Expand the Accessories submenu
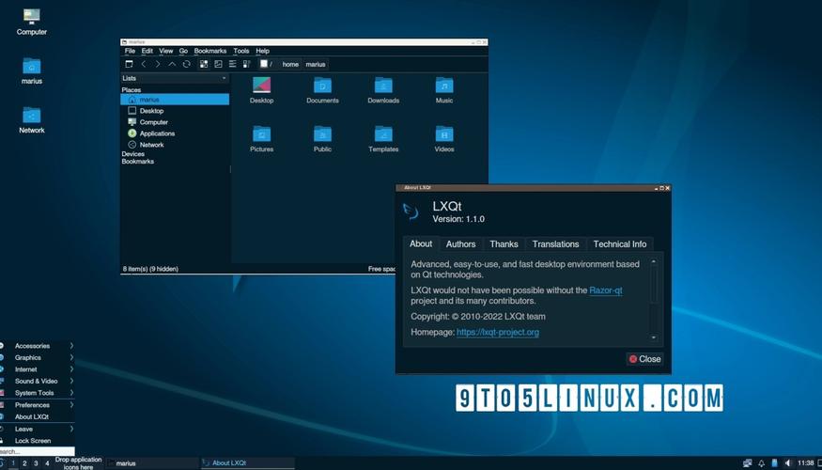Image resolution: width=822 pixels, height=470 pixels. click(x=38, y=346)
